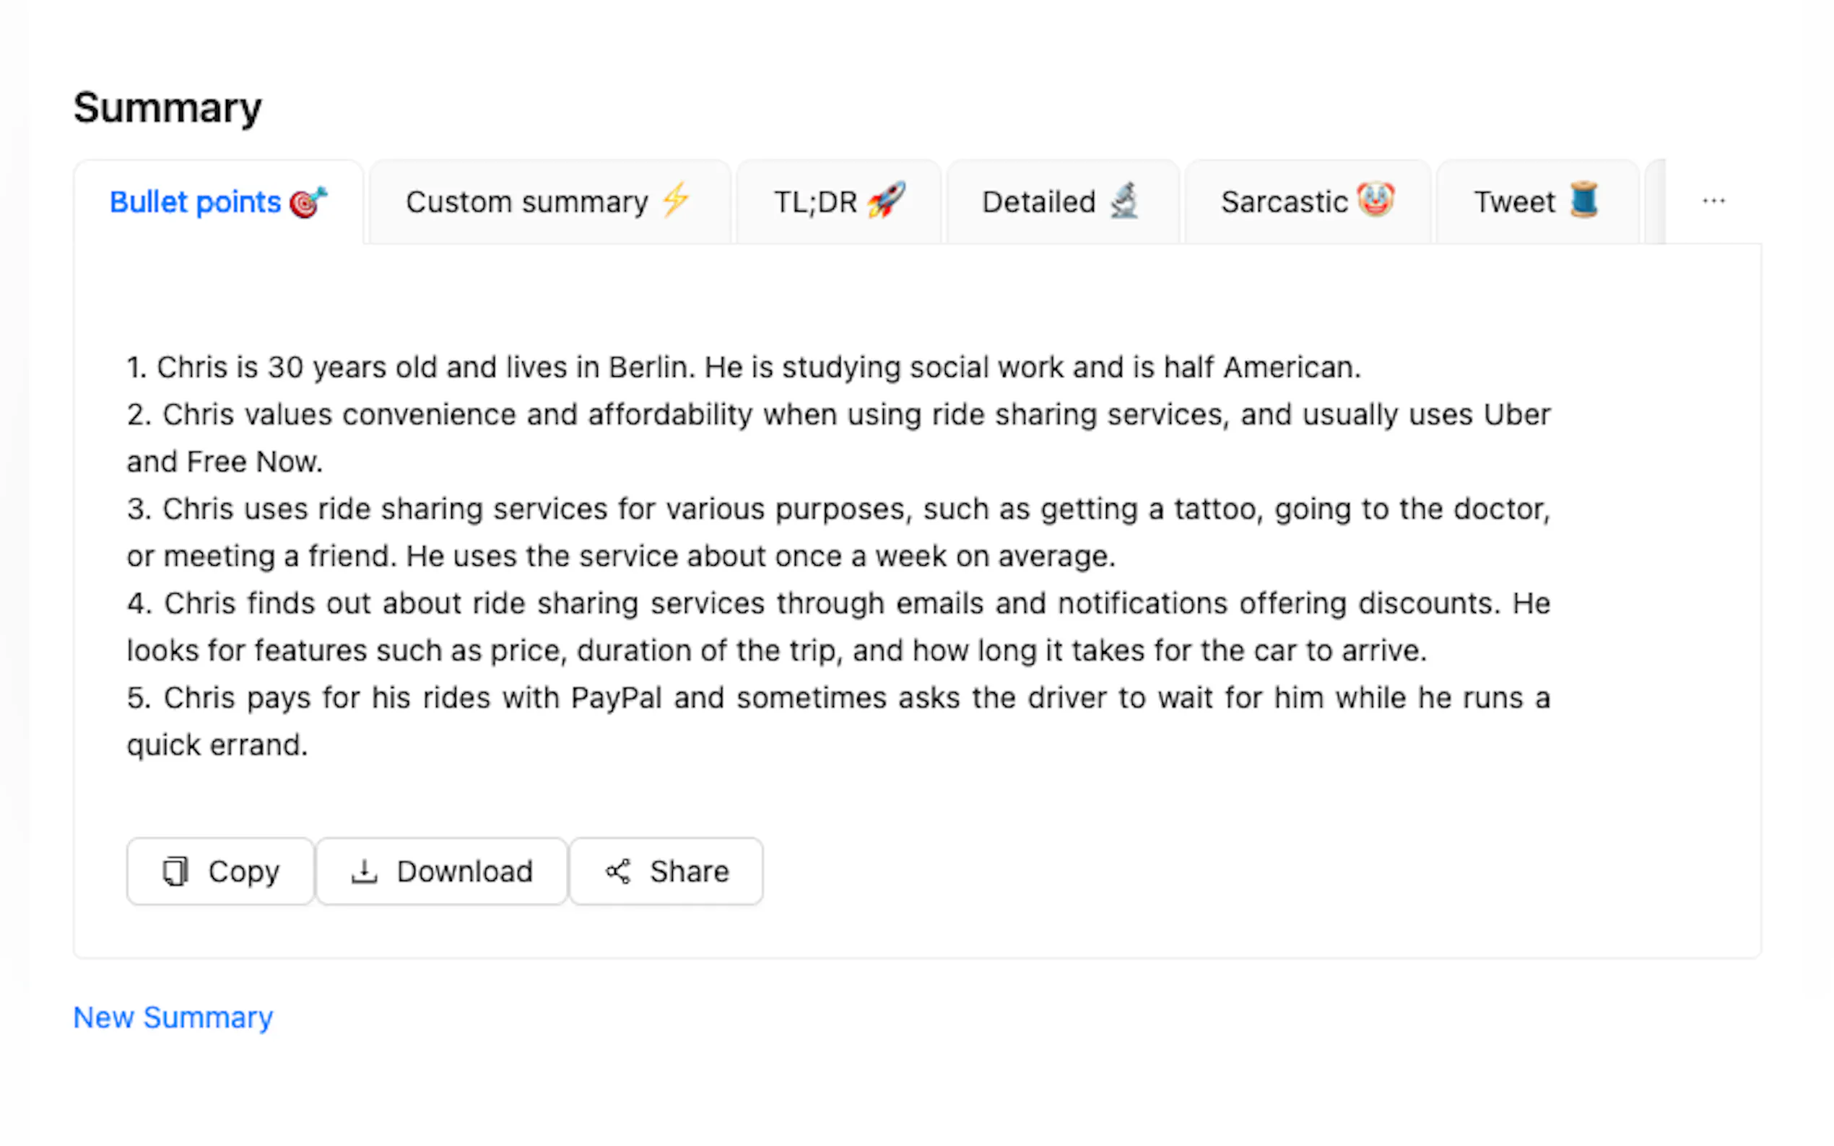Select the partially hidden tab after Tweet
The width and height of the screenshot is (1834, 1146).
(x=1654, y=201)
